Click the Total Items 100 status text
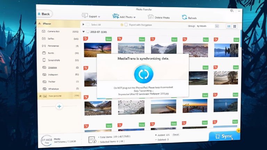 click(114, 136)
